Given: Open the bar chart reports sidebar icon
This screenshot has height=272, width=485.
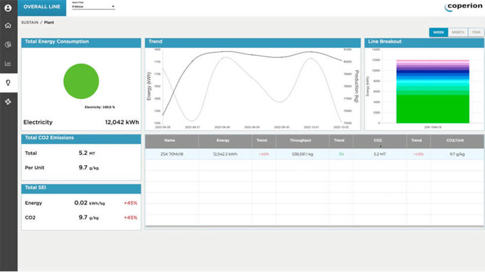Looking at the screenshot, I should coord(8,63).
